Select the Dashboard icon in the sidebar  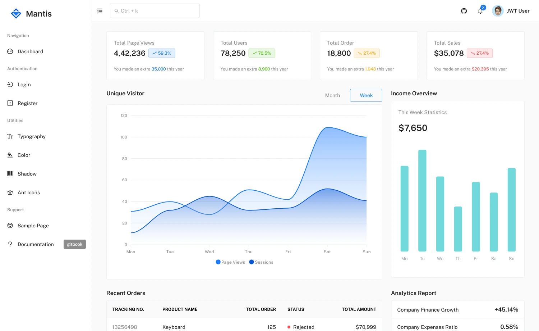10,51
